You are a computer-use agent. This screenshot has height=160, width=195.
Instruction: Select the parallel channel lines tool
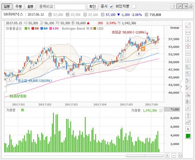pos(188,108)
